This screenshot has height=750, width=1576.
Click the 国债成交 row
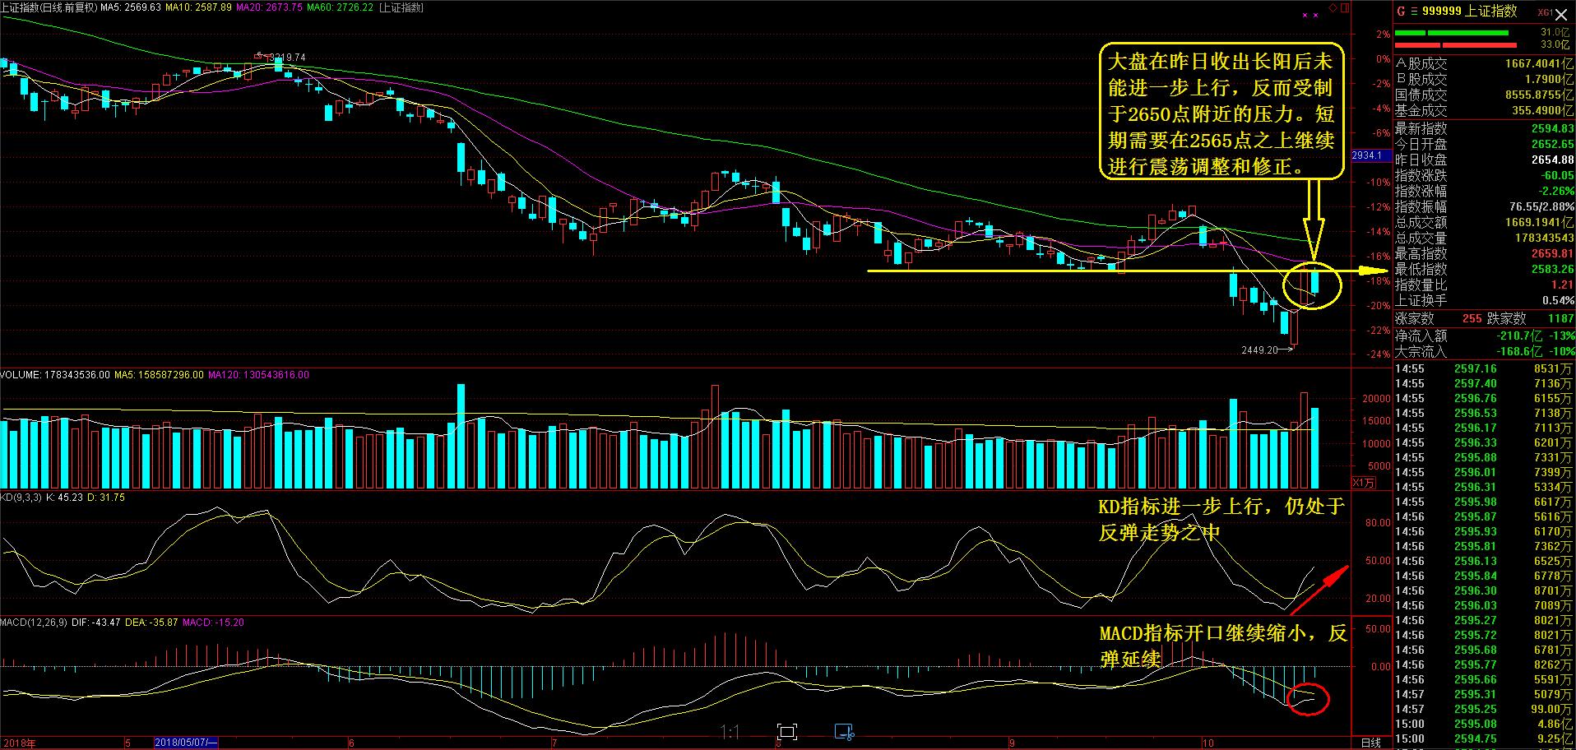1484,95
